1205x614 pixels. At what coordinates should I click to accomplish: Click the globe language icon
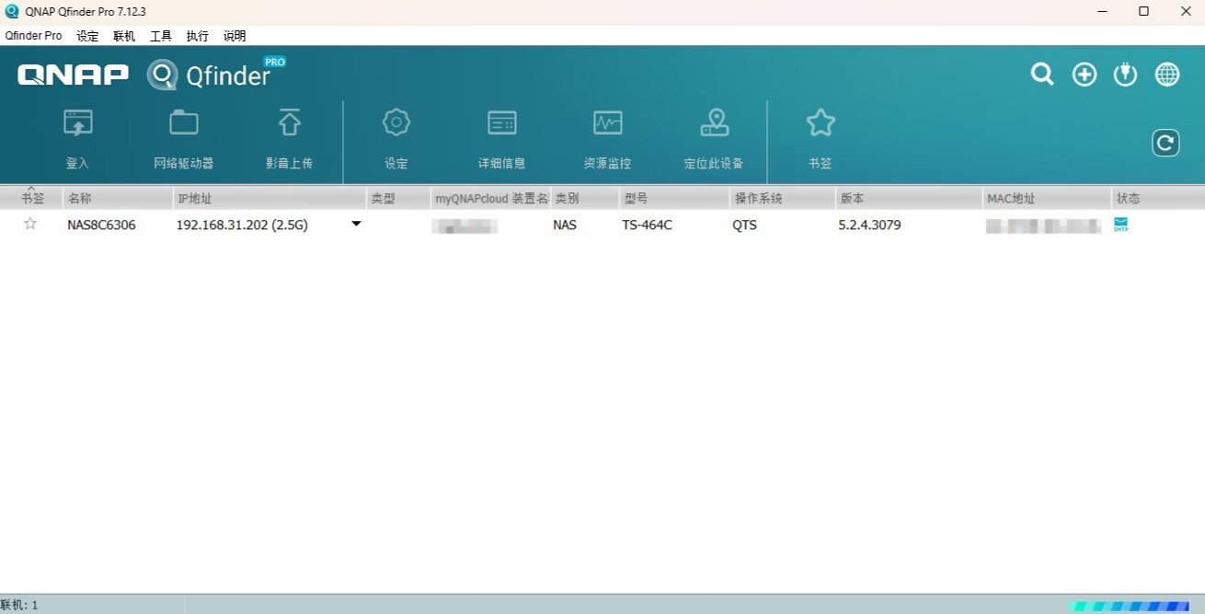click(1167, 75)
